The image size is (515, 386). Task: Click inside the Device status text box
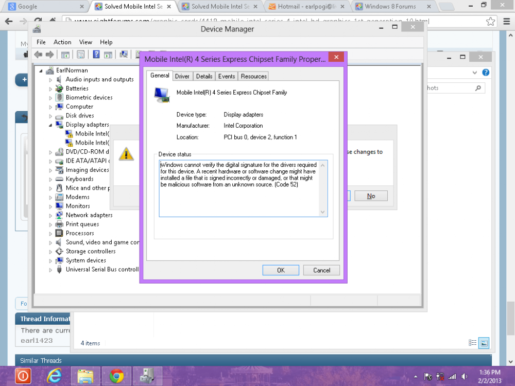pos(244,188)
